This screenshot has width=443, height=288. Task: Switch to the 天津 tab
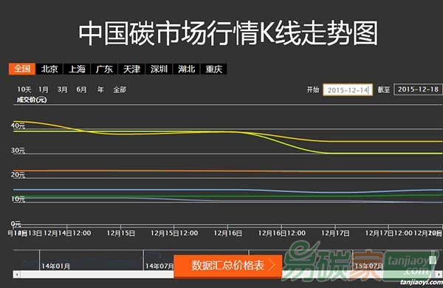tap(131, 69)
